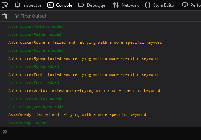Switch to the Console tab

[60, 5]
